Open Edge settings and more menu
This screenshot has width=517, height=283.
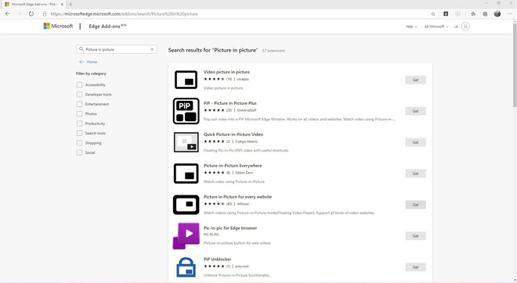pos(509,14)
